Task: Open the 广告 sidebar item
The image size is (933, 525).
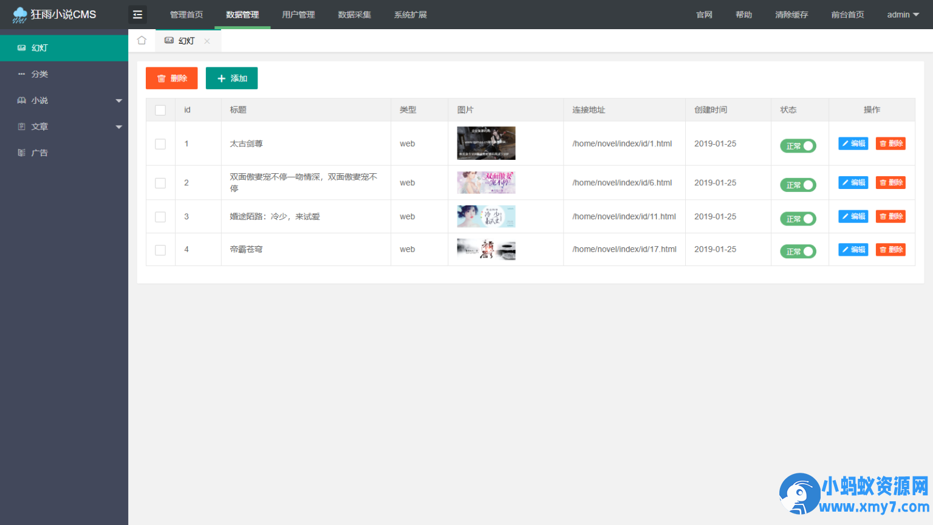Action: [64, 153]
